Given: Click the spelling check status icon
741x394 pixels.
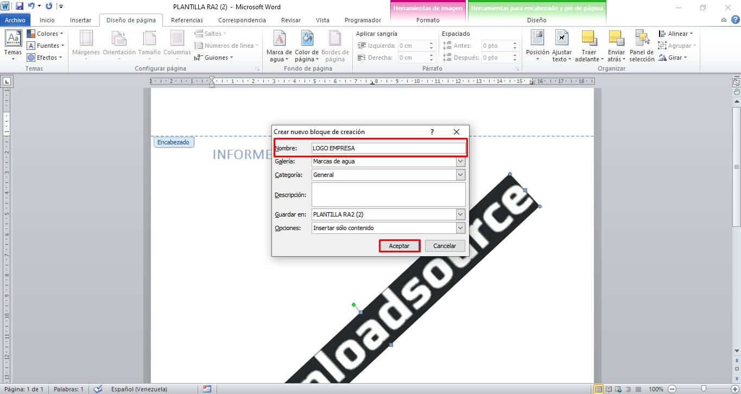Looking at the screenshot, I should pyautogui.click(x=98, y=389).
